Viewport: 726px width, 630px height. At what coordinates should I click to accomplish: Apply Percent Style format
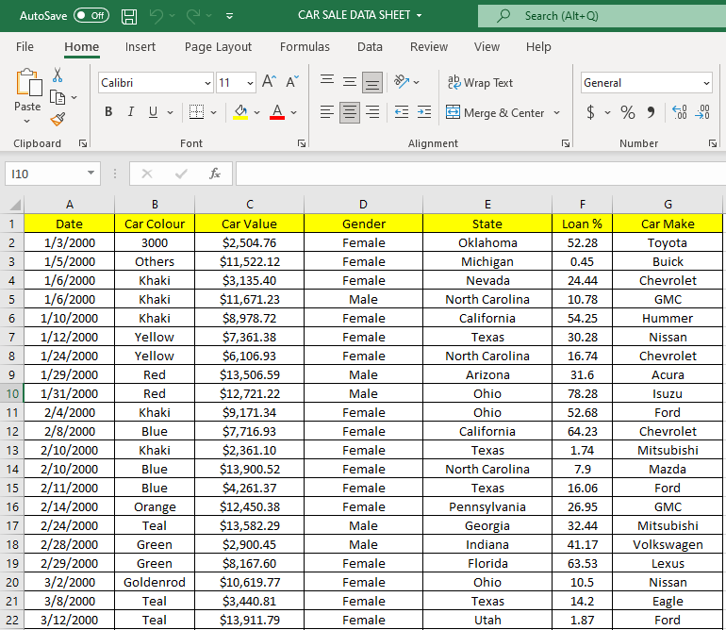click(x=628, y=112)
